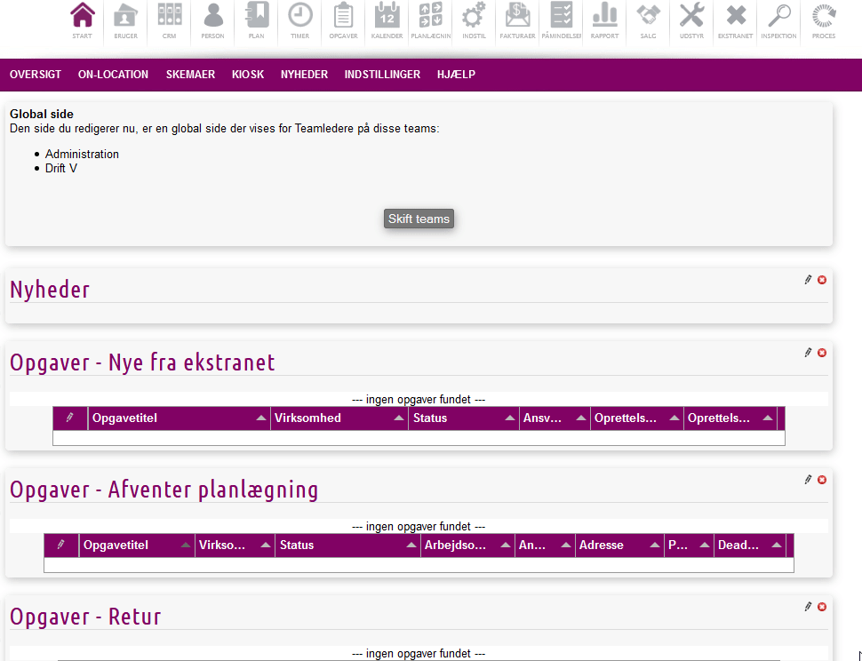Image resolution: width=862 pixels, height=661 pixels.
Task: Open the Timer clock icon
Action: click(300, 18)
